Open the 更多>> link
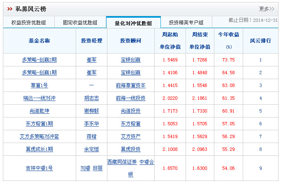The height and width of the screenshot is (183, 281). coord(267,9)
